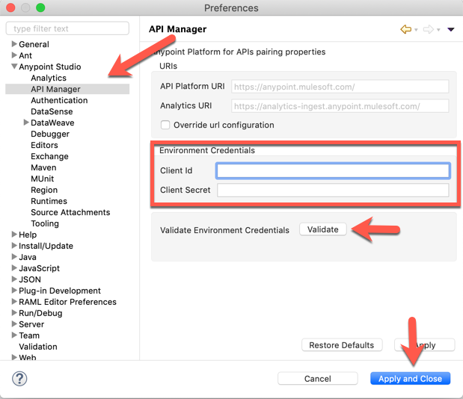Enable Override url configuration checkbox
The width and height of the screenshot is (463, 399).
tap(166, 125)
